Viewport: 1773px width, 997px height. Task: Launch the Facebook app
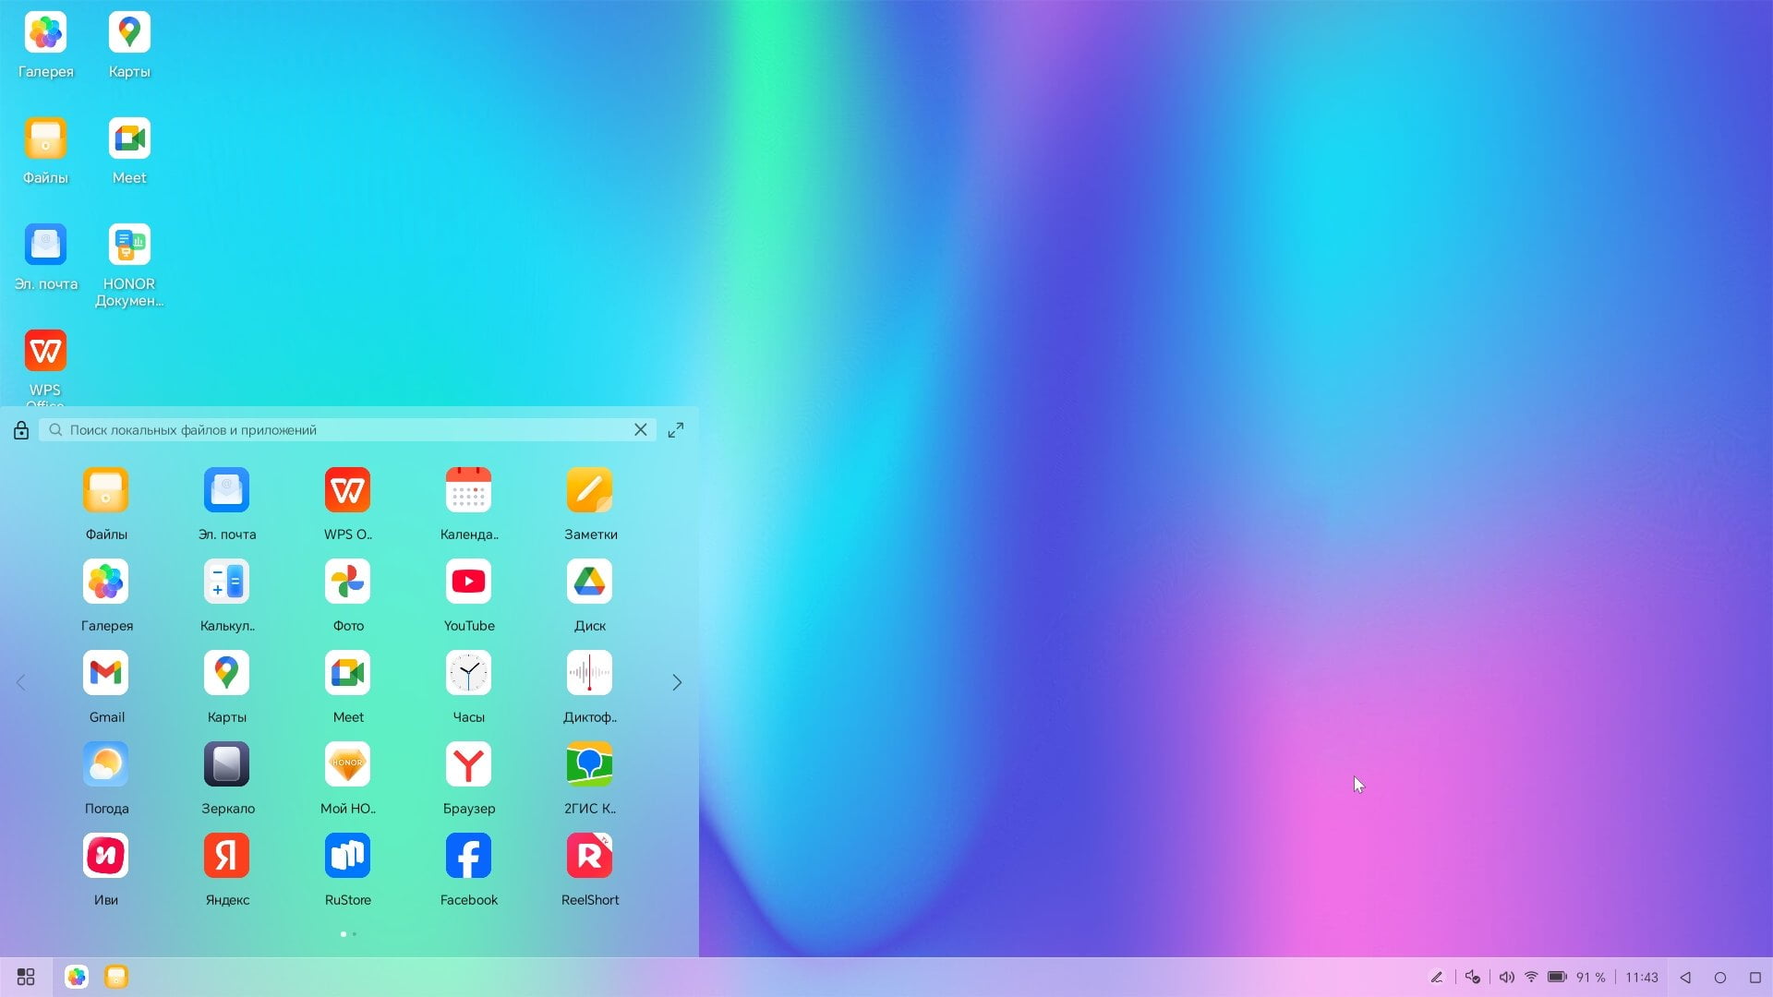tap(469, 869)
